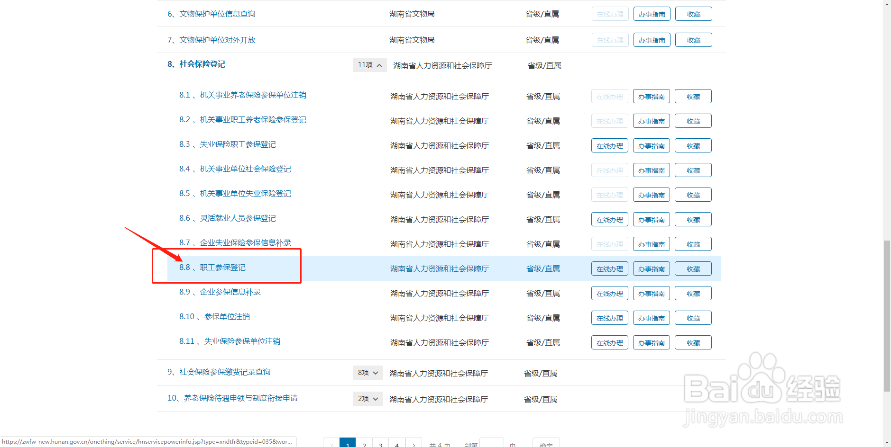
Task: Go to page 4 in pagination
Action: pyautogui.click(x=397, y=443)
